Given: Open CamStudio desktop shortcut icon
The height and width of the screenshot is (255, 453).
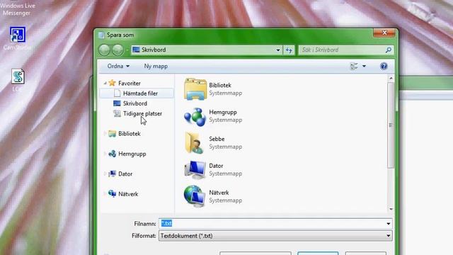Looking at the screenshot, I should tap(18, 35).
